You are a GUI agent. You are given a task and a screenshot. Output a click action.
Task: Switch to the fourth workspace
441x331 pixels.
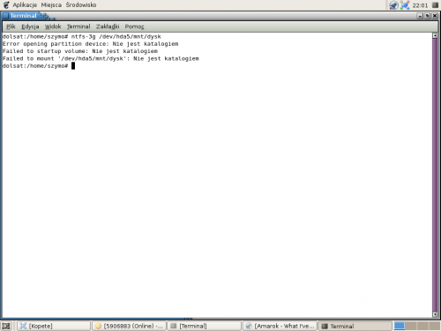[434, 326]
